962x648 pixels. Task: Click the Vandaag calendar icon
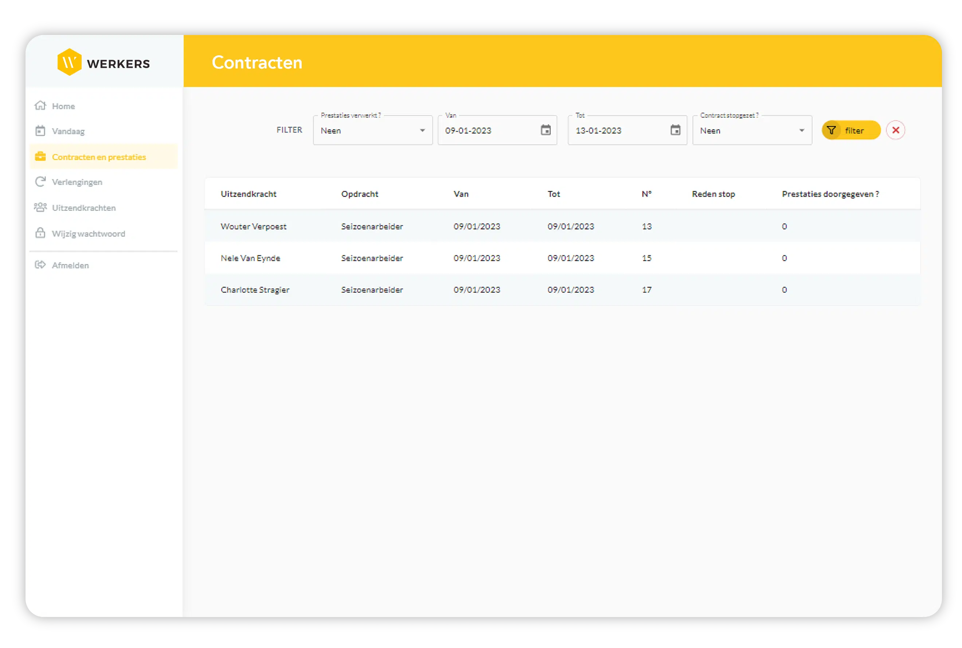coord(40,131)
